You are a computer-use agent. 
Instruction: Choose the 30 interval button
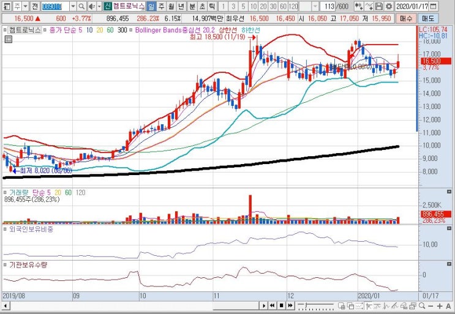tap(273, 6)
